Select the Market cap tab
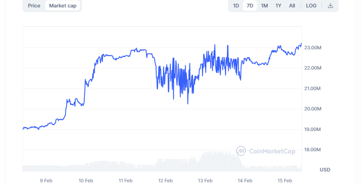361x184 pixels. click(x=63, y=6)
